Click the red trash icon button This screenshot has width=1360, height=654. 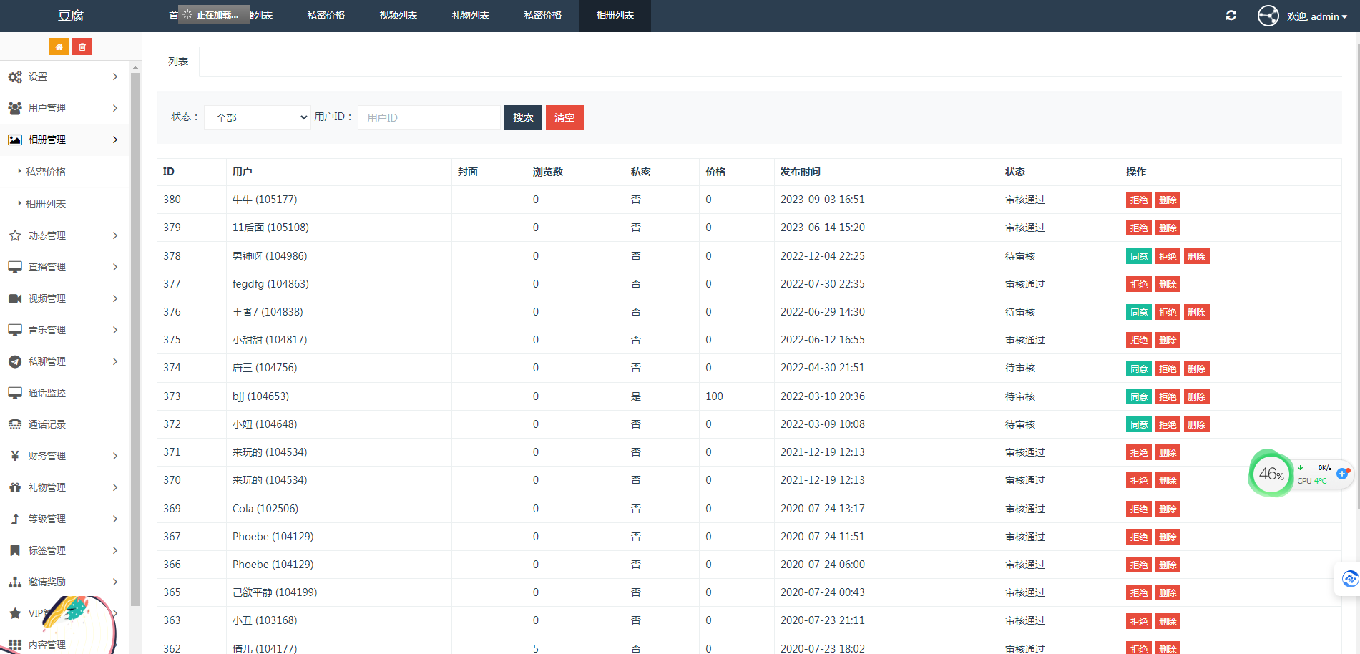[82, 47]
